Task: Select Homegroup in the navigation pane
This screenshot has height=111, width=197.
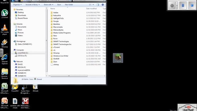Action: pos(21,41)
